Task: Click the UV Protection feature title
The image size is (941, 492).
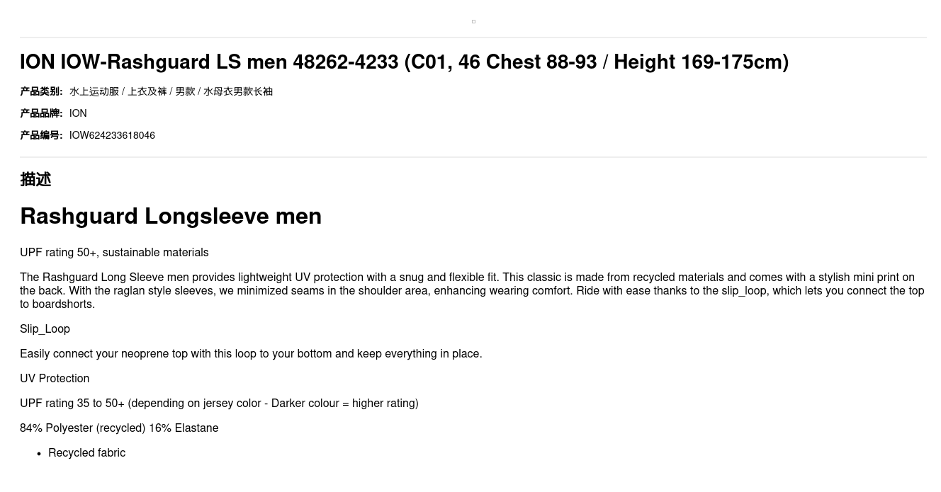Action: [55, 379]
